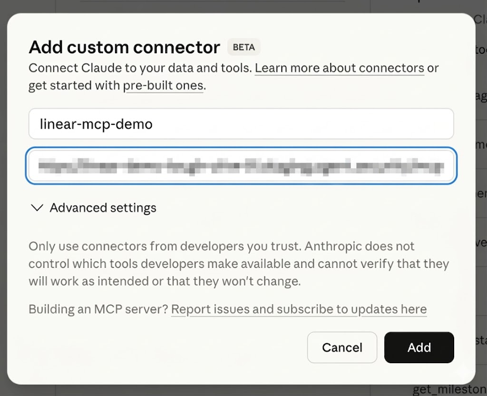The image size is (487, 396).
Task: Click 'cannot verify that they' disclaimer line
Action: (383, 264)
